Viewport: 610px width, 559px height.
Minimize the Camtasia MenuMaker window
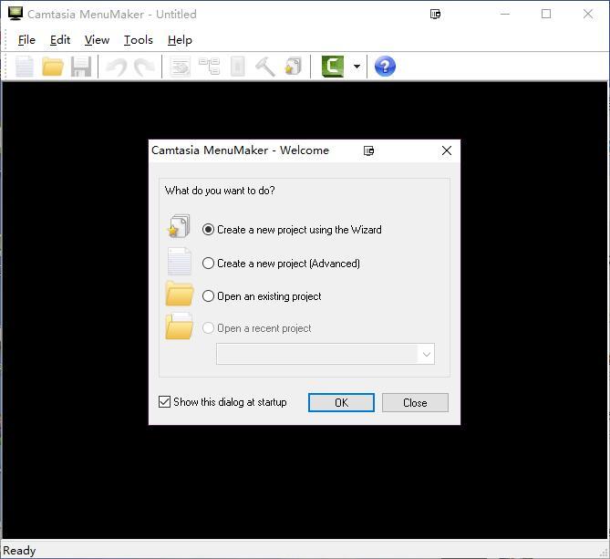click(x=505, y=14)
